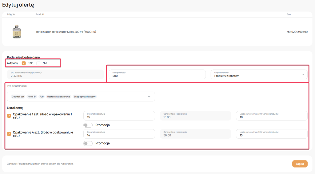Click the SKU field with 21372115
Viewport: 315px width, 174px height.
point(55,74)
